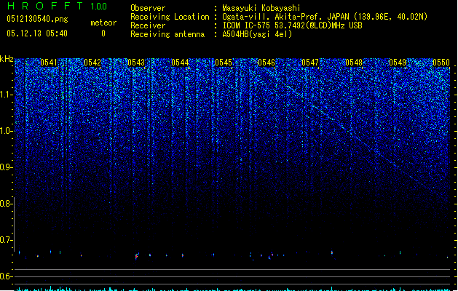The height and width of the screenshot is (291, 458).
Task: Click the 'Receiver' field label
Action: (148, 25)
